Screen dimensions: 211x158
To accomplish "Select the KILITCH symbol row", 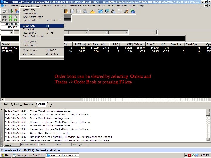I will [x=7, y=51].
